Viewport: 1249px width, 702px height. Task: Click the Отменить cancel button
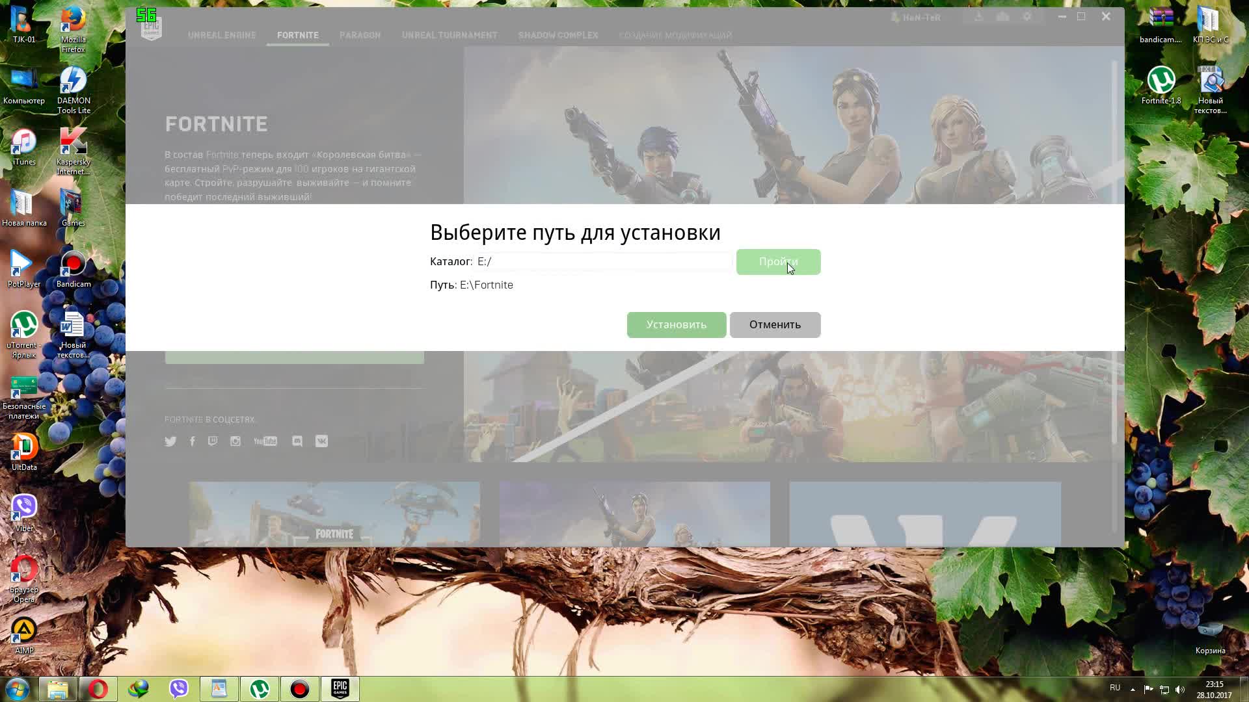[x=775, y=324]
